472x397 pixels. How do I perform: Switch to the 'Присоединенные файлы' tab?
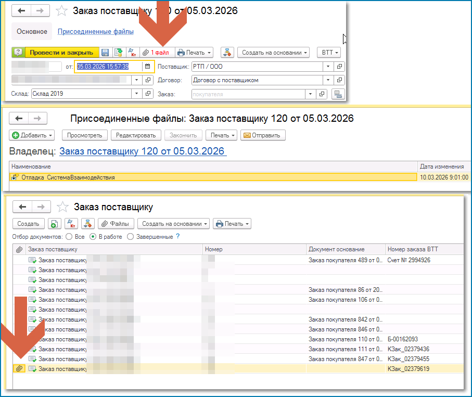(95, 32)
